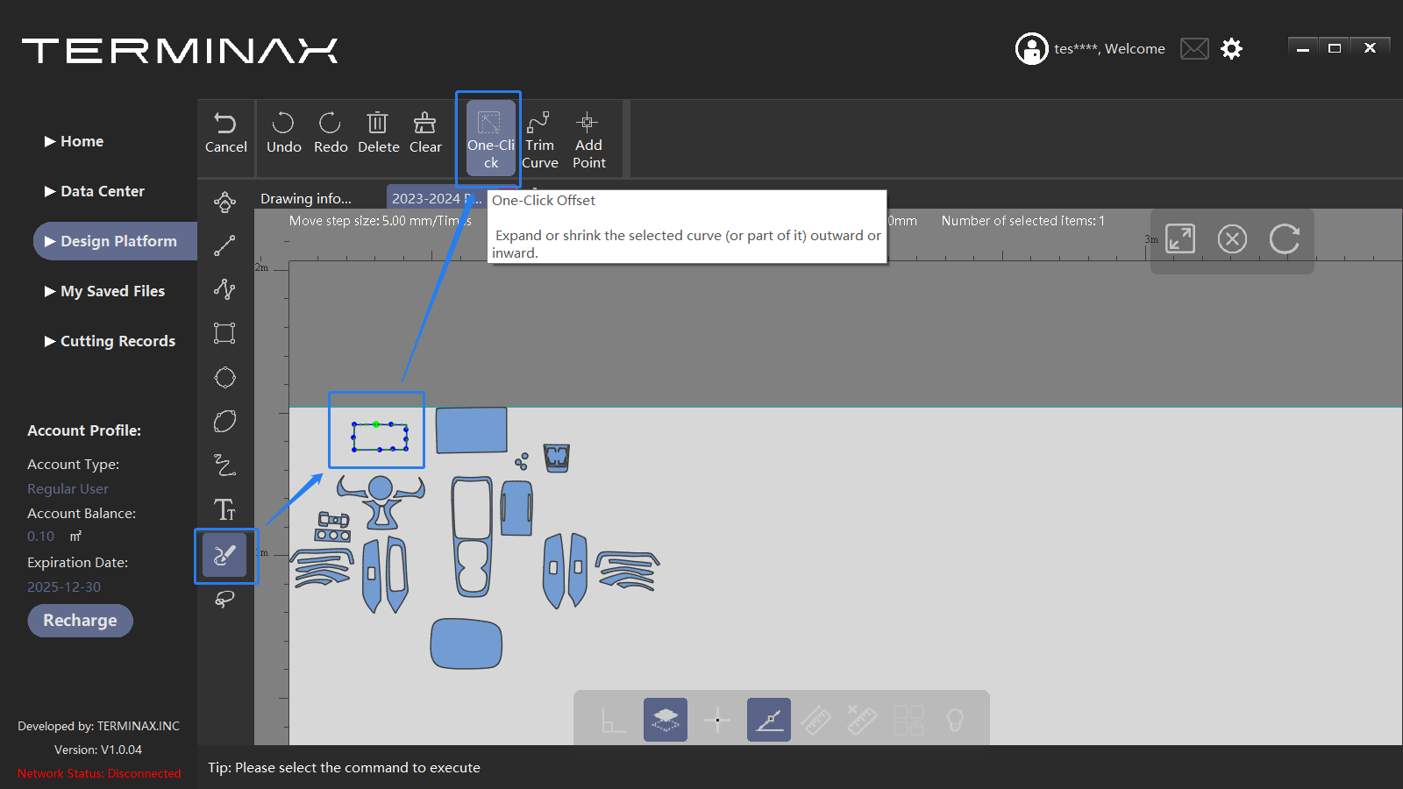Click the Cancel button in toolbar
Viewport: 1403px width, 789px height.
click(225, 133)
